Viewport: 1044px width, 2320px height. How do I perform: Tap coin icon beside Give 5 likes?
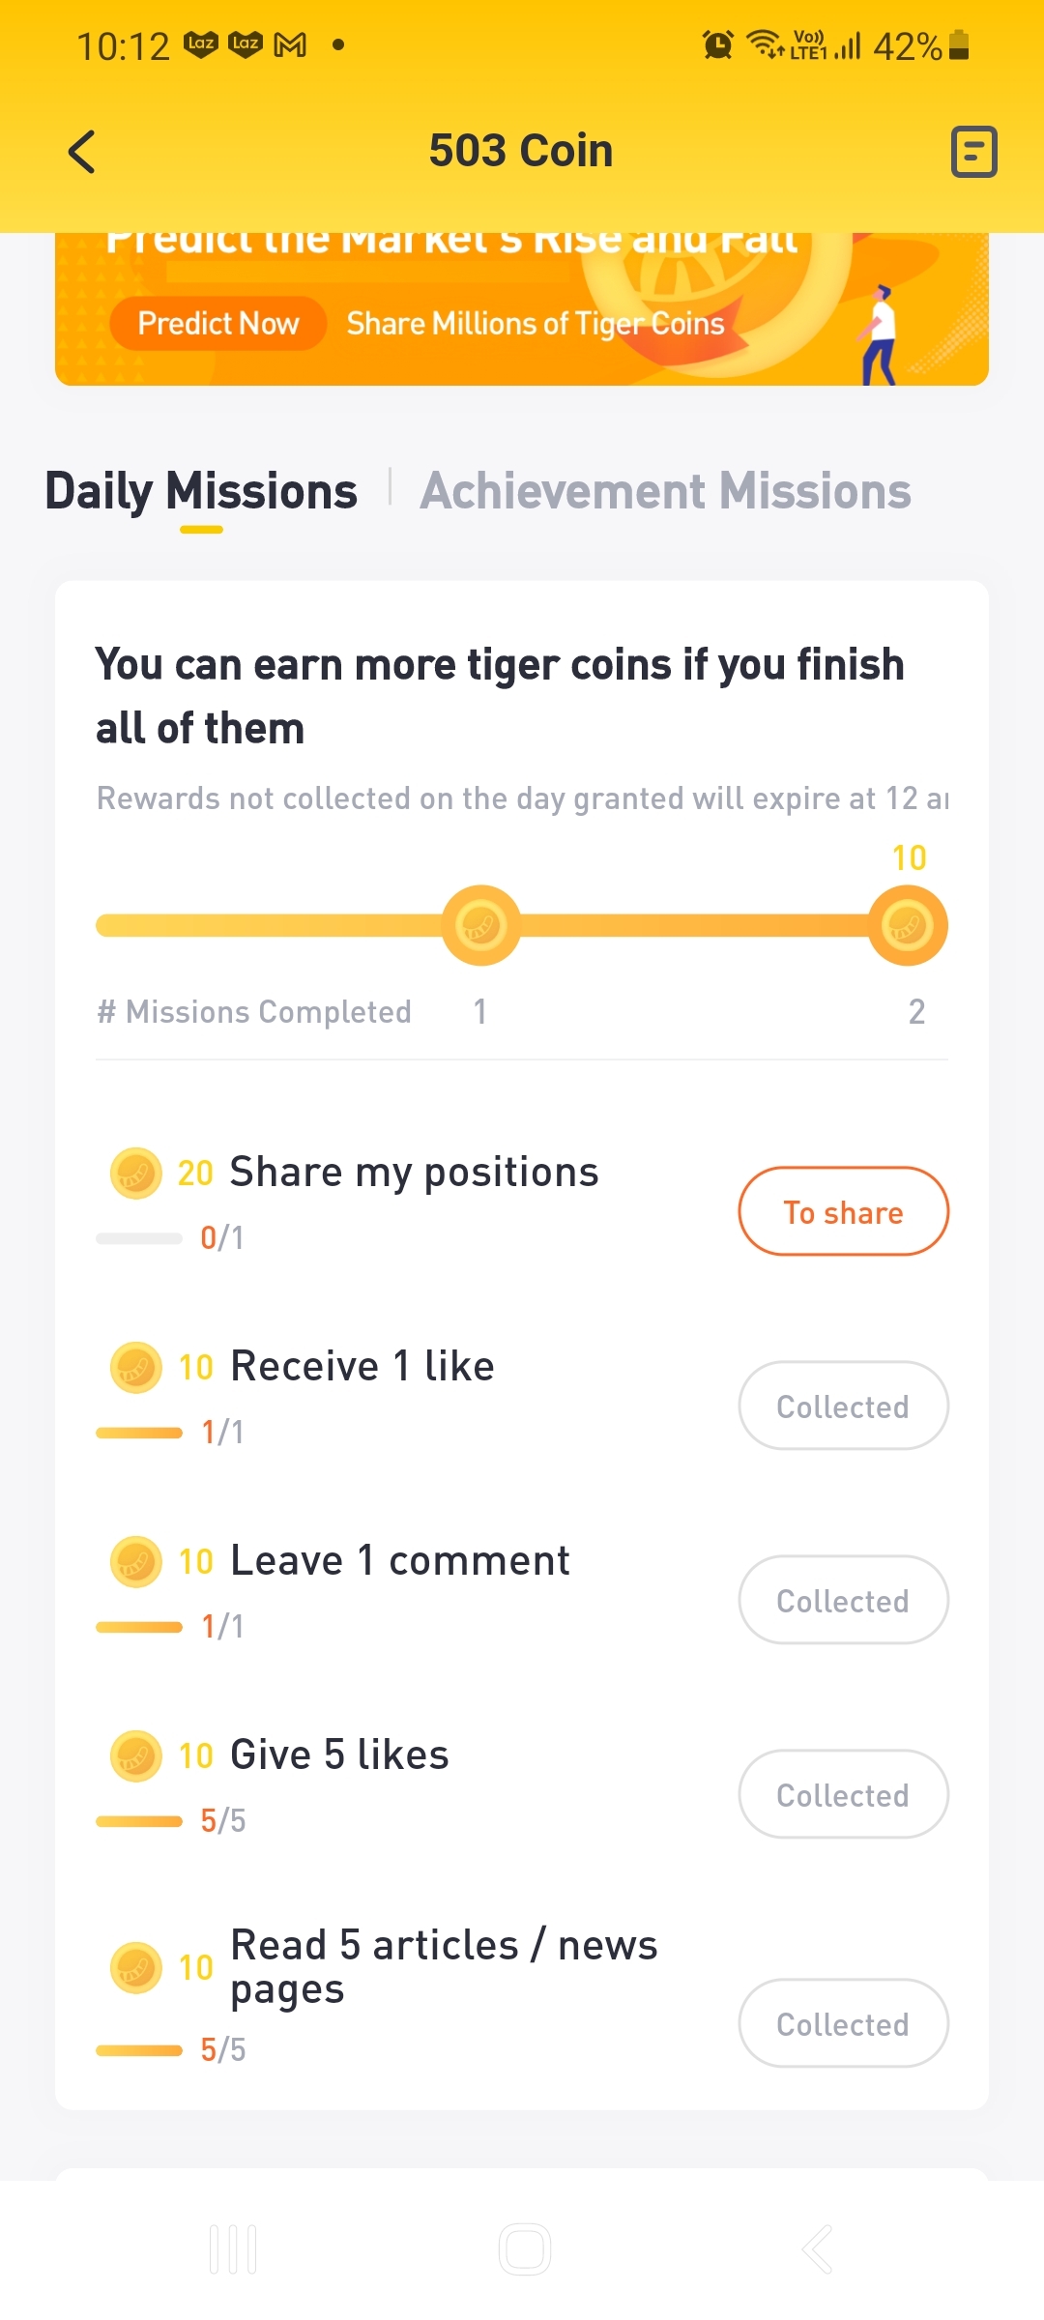(136, 1756)
